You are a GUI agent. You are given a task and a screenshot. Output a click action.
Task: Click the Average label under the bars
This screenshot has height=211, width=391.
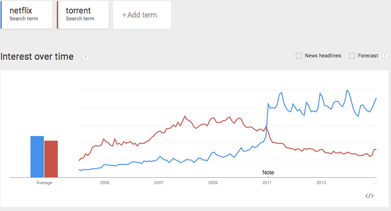[44, 183]
